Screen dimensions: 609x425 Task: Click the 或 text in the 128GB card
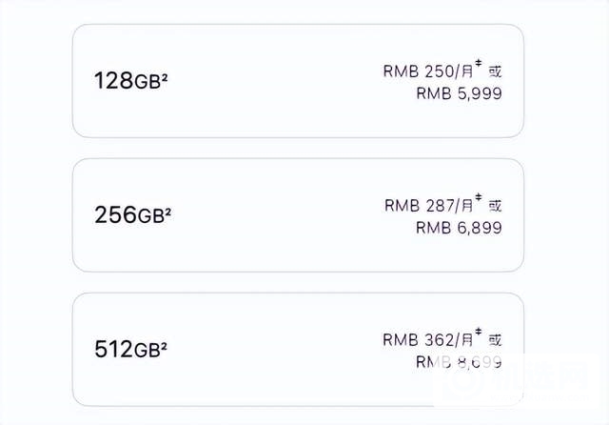[x=495, y=70]
